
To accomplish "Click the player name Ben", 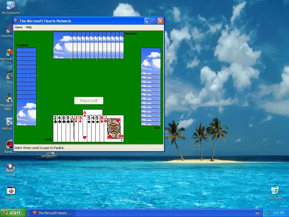I will click(157, 128).
